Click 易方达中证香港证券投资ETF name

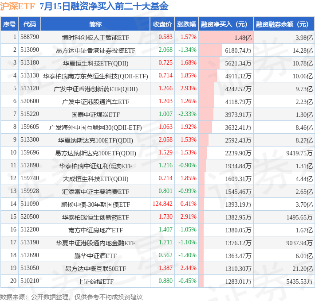tap(95, 50)
